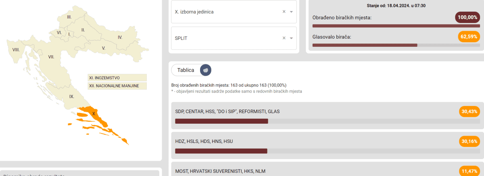484x176 pixels.
Task: Open the SPLIT dropdown arrow
Action: tap(292, 38)
